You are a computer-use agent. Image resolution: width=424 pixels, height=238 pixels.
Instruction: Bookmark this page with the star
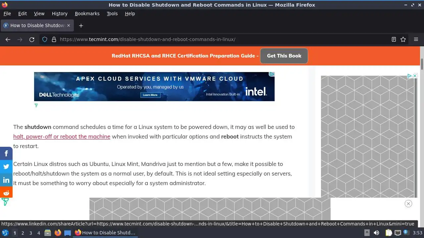[403, 39]
